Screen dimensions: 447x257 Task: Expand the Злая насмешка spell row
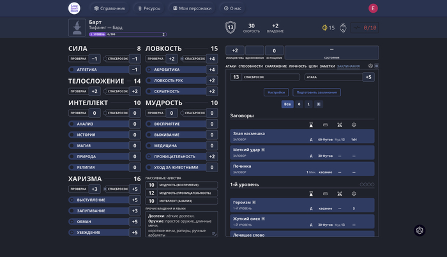coord(302,136)
